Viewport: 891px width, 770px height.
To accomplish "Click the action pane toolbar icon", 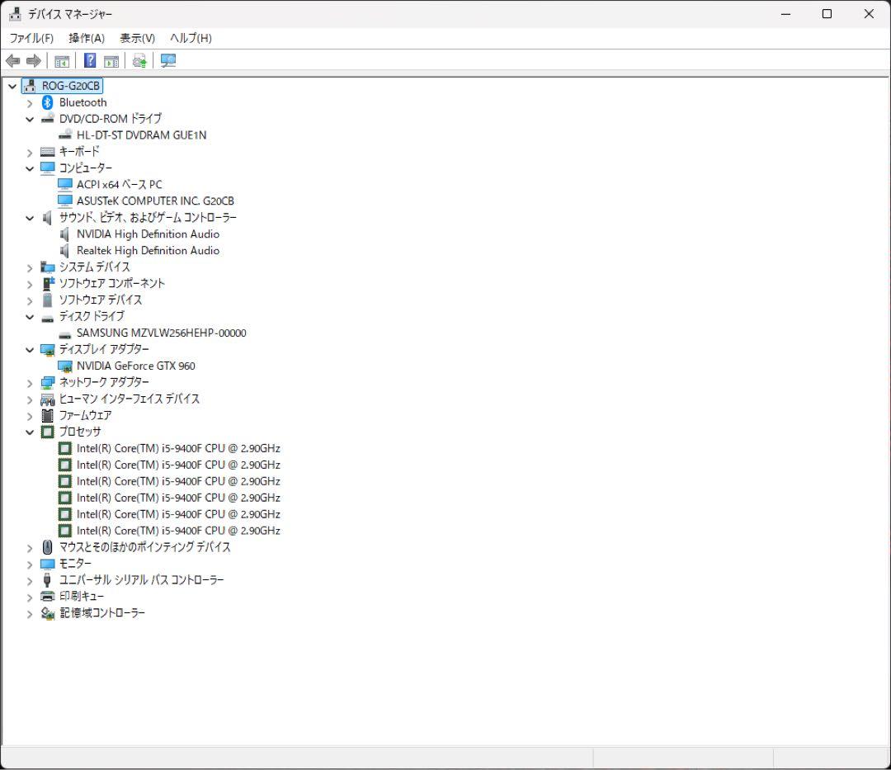I will 111,61.
